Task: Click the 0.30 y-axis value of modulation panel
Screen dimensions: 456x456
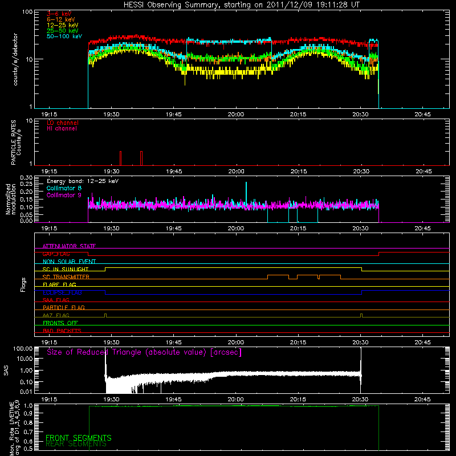Action: click(26, 178)
